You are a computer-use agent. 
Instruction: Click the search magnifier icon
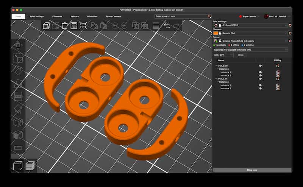coord(209,16)
